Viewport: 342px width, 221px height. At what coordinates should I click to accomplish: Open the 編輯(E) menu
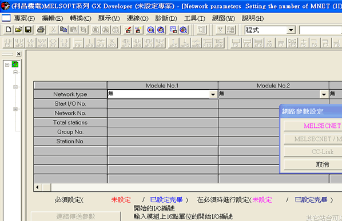pyautogui.click(x=53, y=18)
